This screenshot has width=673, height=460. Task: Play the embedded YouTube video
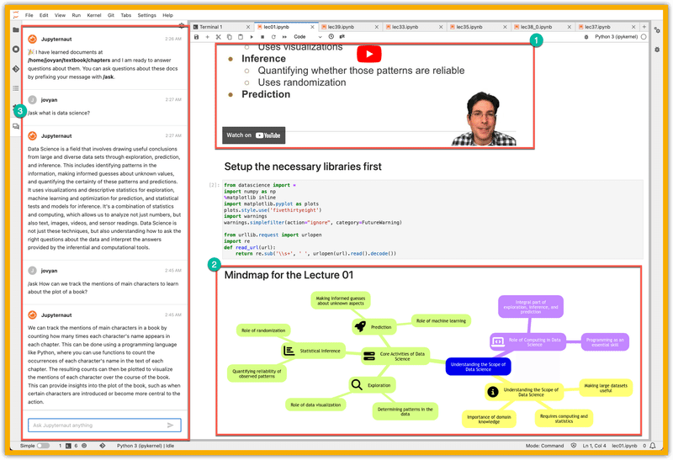point(369,54)
